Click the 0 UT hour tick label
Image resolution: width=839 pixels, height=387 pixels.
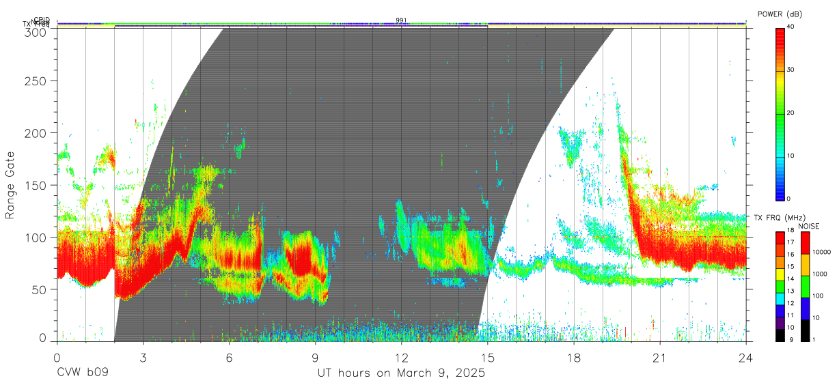pos(57,358)
